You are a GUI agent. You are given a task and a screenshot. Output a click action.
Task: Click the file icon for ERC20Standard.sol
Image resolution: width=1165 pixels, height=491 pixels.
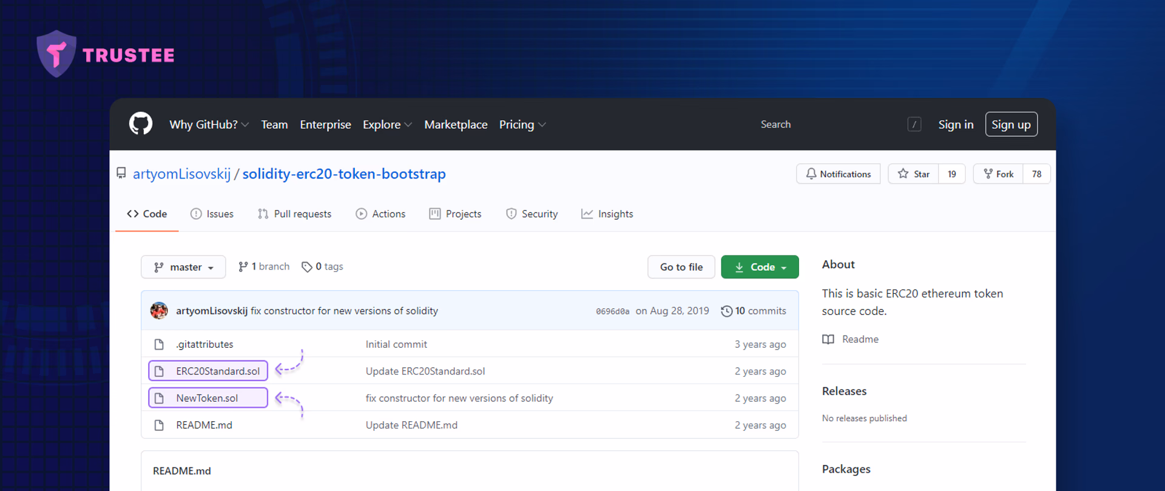[159, 371]
